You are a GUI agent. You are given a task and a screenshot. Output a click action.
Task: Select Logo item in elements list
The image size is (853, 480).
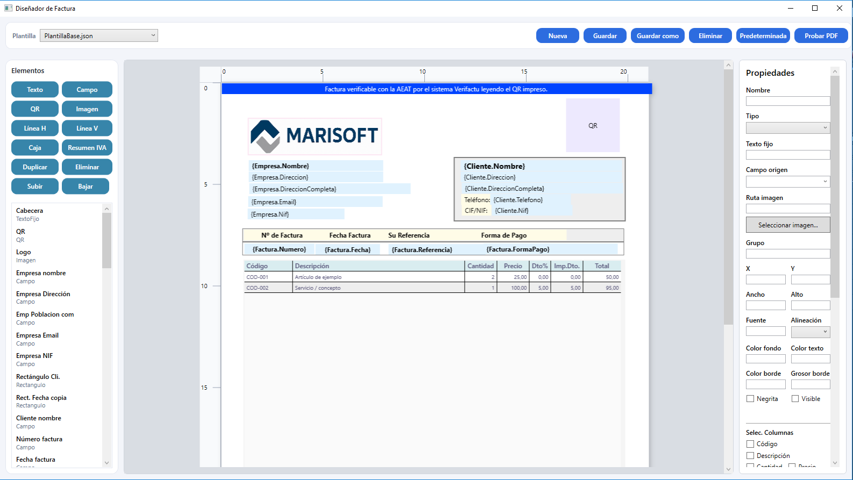point(57,256)
